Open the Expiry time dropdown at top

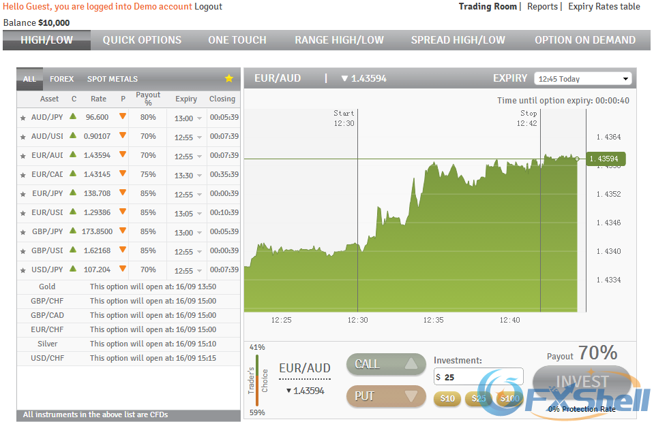pos(583,79)
